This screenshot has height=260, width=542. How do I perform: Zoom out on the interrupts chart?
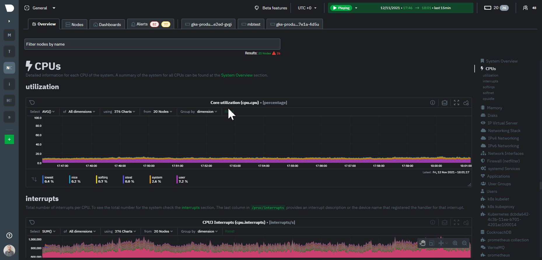[464, 243]
